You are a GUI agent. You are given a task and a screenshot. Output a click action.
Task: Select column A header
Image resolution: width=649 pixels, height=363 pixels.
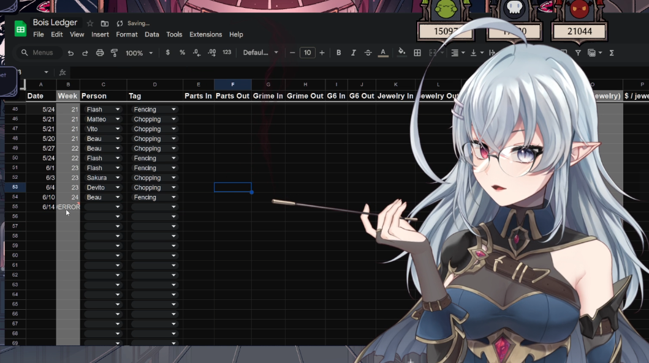click(40, 84)
